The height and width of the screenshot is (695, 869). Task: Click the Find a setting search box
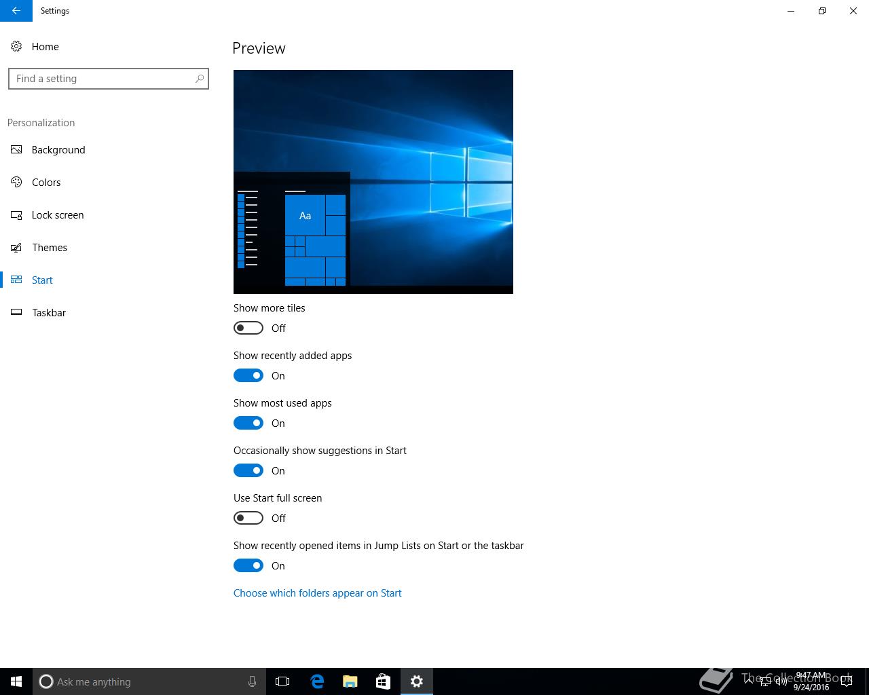point(108,79)
